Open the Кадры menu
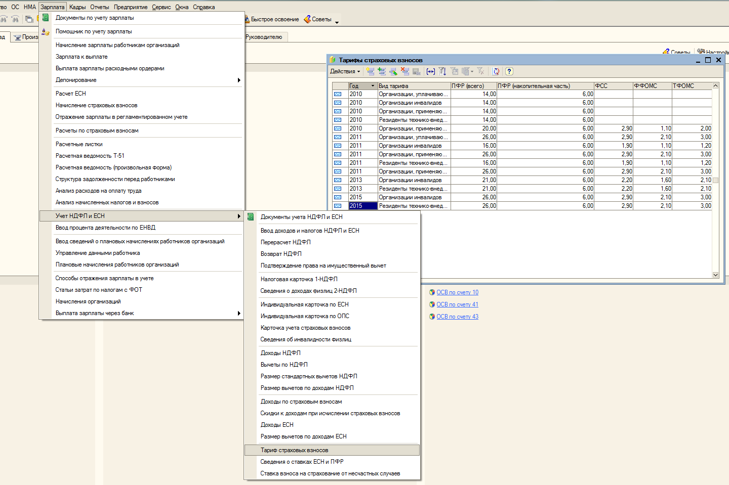 click(x=77, y=7)
